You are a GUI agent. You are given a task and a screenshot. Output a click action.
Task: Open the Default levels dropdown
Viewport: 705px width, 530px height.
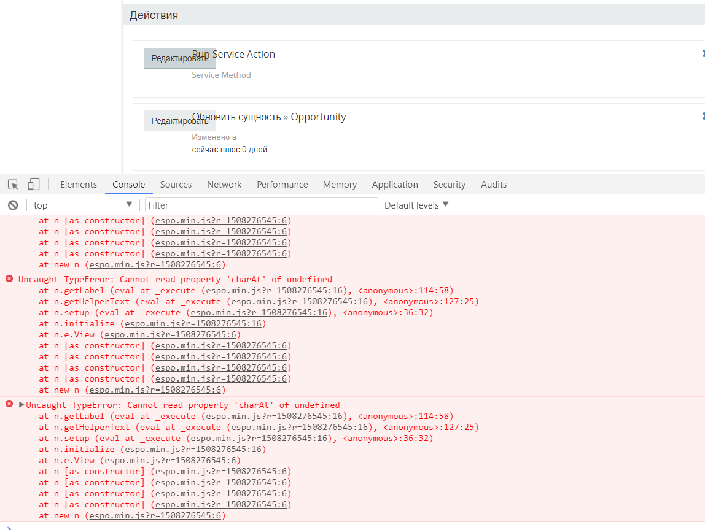click(x=416, y=205)
